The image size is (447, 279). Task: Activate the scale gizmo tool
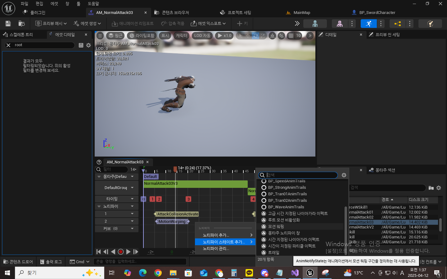263,36
